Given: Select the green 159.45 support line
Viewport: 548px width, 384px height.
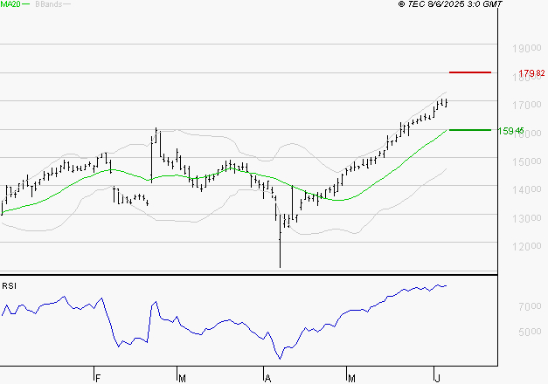Looking at the screenshot, I should click(x=469, y=130).
